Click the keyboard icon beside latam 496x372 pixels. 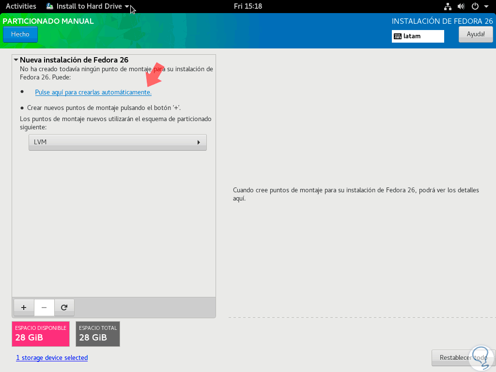(x=398, y=36)
